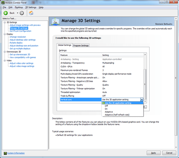The height and width of the screenshot is (158, 179).
Task: Click the Setting column header
Action: [x=123, y=55]
